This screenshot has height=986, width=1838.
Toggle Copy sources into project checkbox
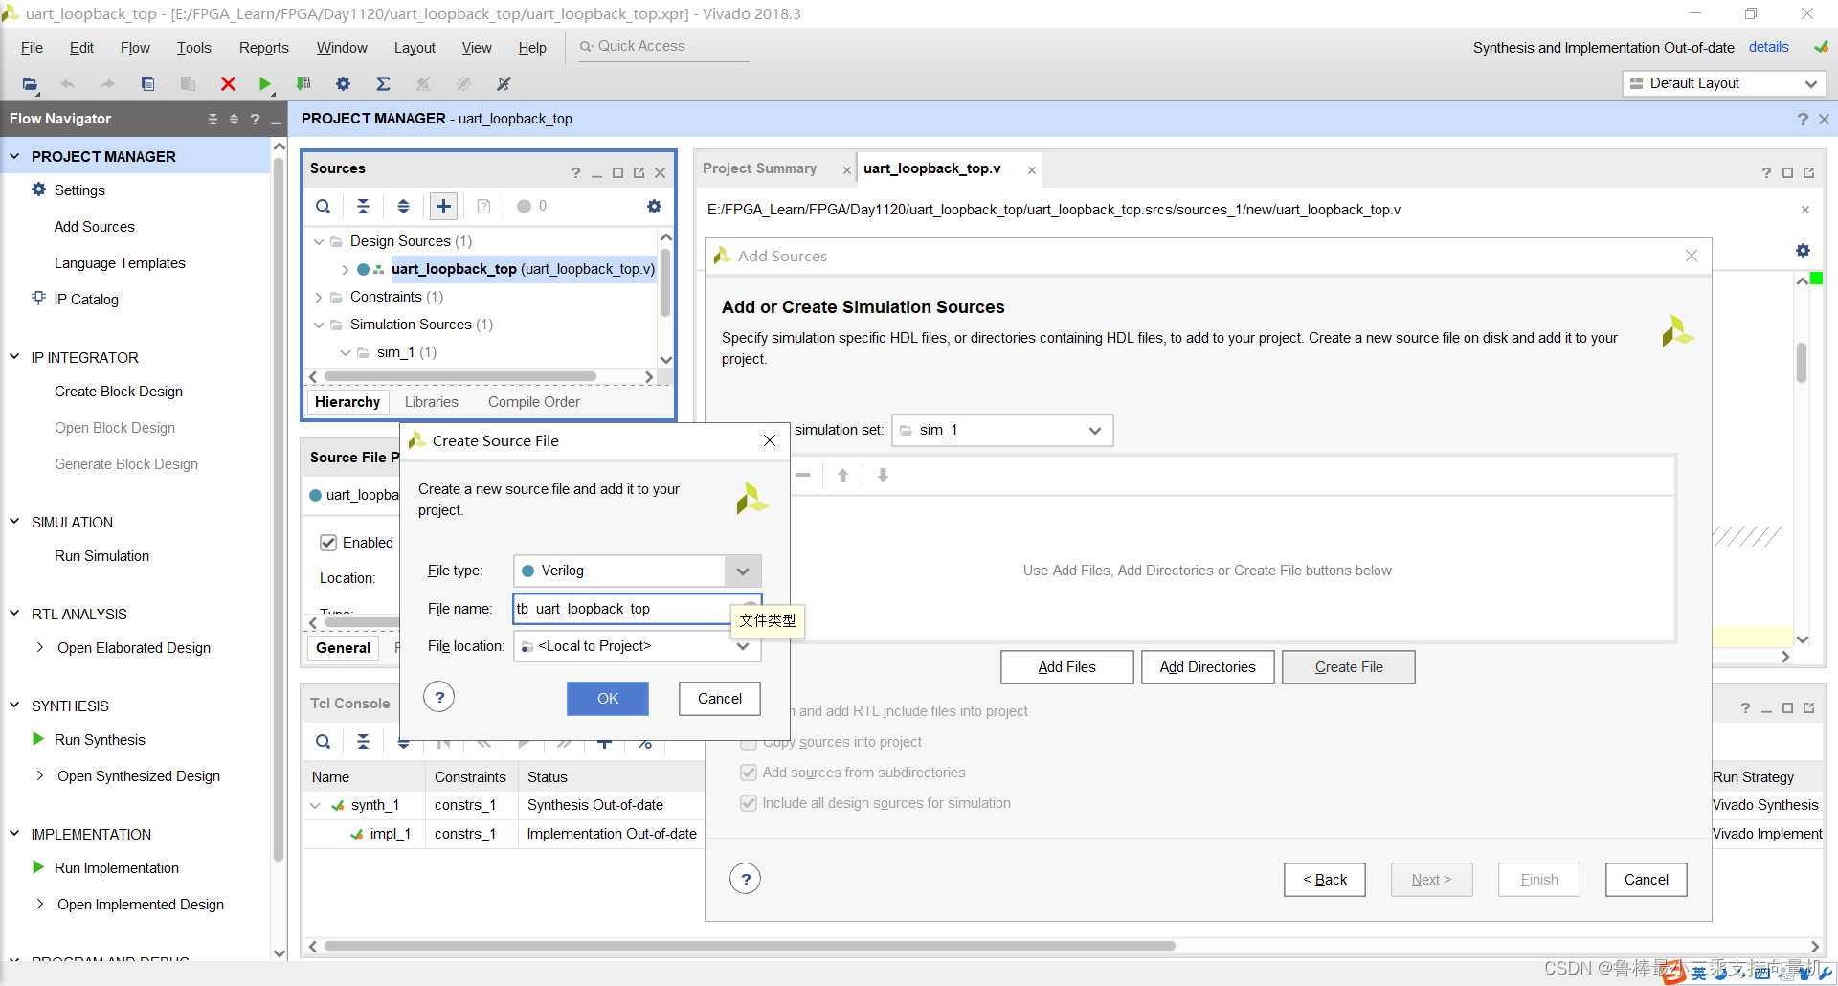pyautogui.click(x=749, y=742)
